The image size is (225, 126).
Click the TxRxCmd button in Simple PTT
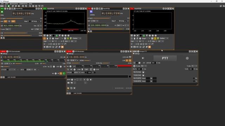point(137,75)
